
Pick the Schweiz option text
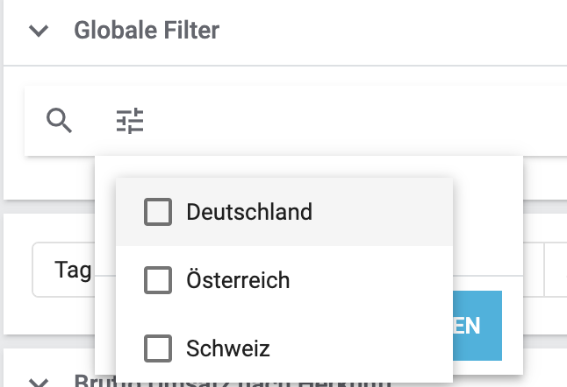(228, 348)
